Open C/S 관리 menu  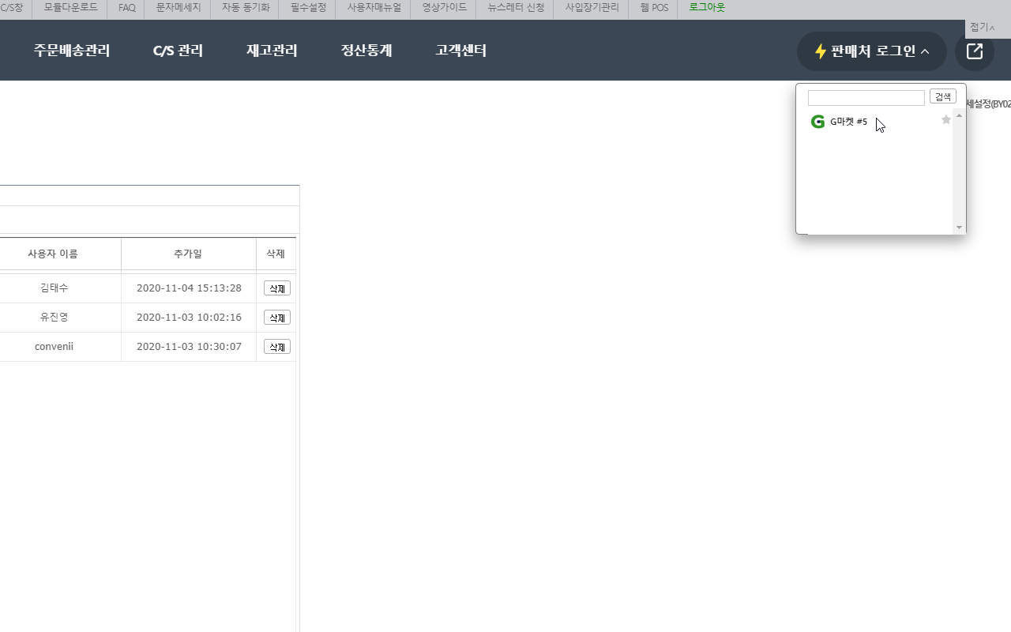[x=179, y=51]
